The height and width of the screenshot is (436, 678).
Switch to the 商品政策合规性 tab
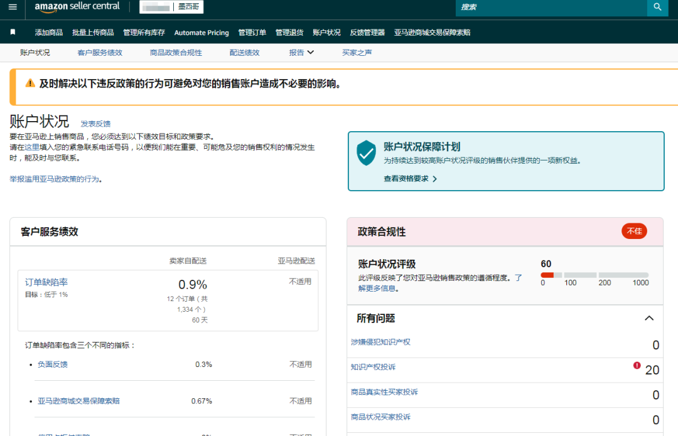tap(176, 53)
